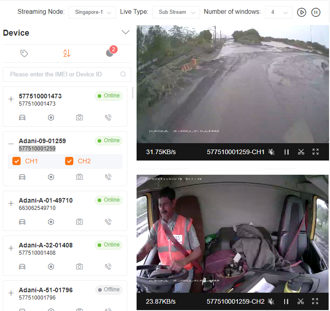Click the car icon for Adani-A-32-01408
Viewport: 330px width, 311px height.
click(x=22, y=267)
